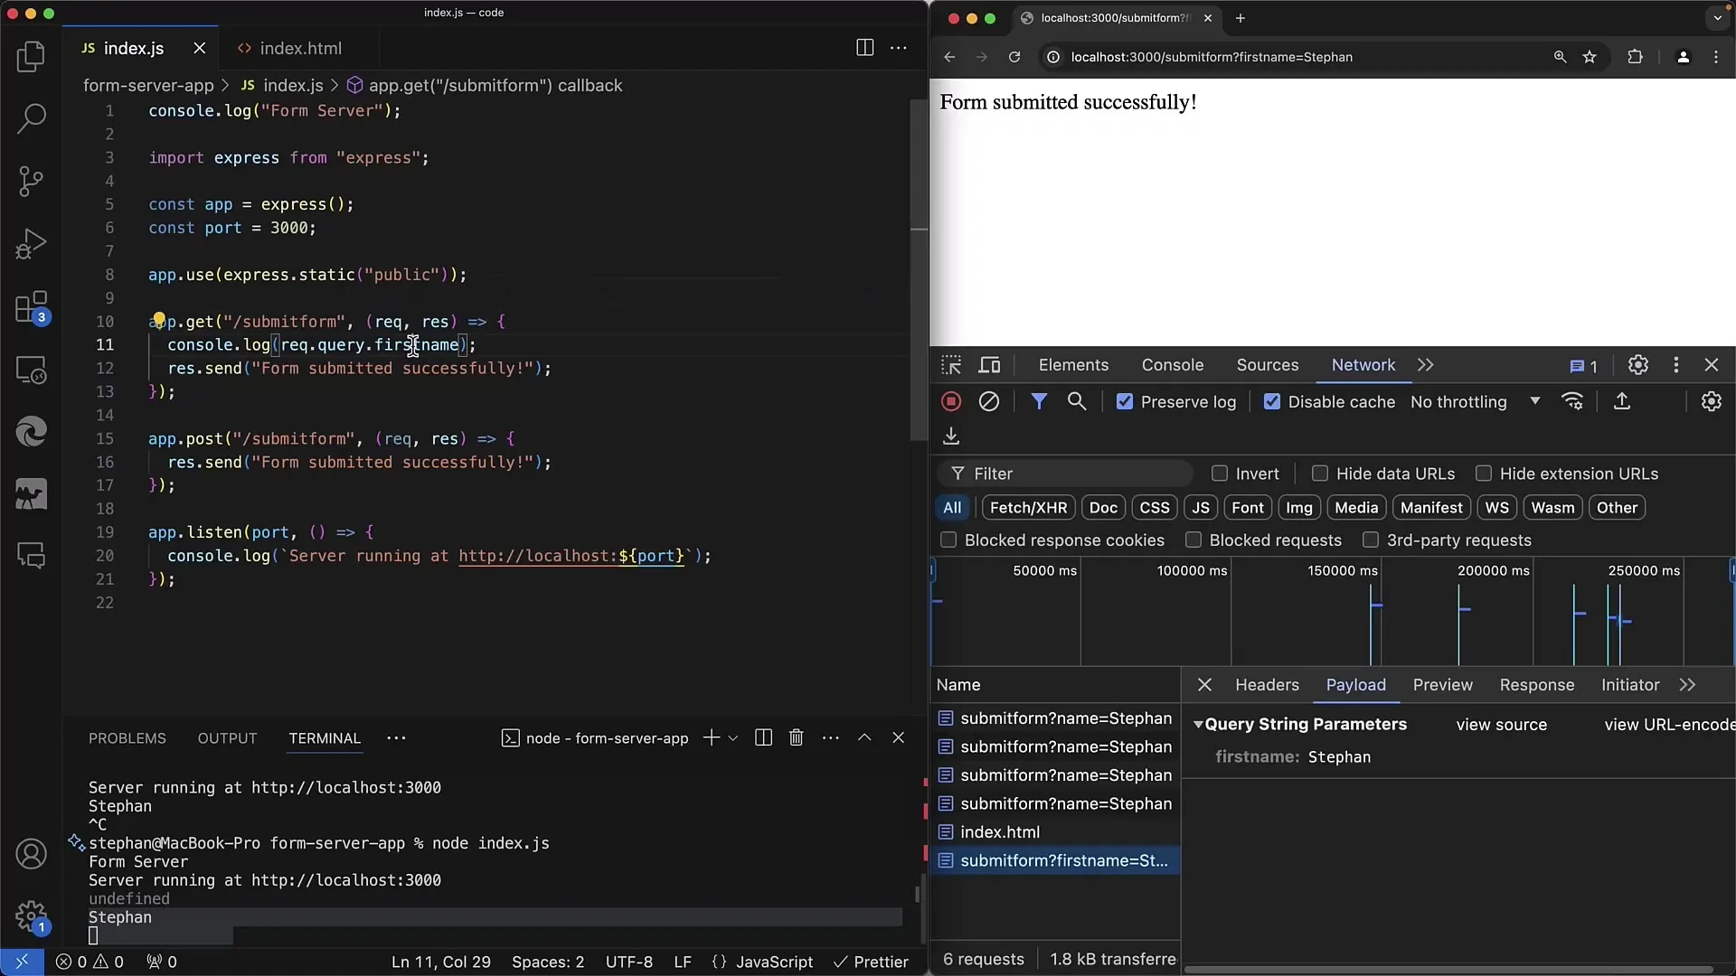The width and height of the screenshot is (1736, 976).
Task: Click the search icon in Network panel
Action: point(1077,401)
